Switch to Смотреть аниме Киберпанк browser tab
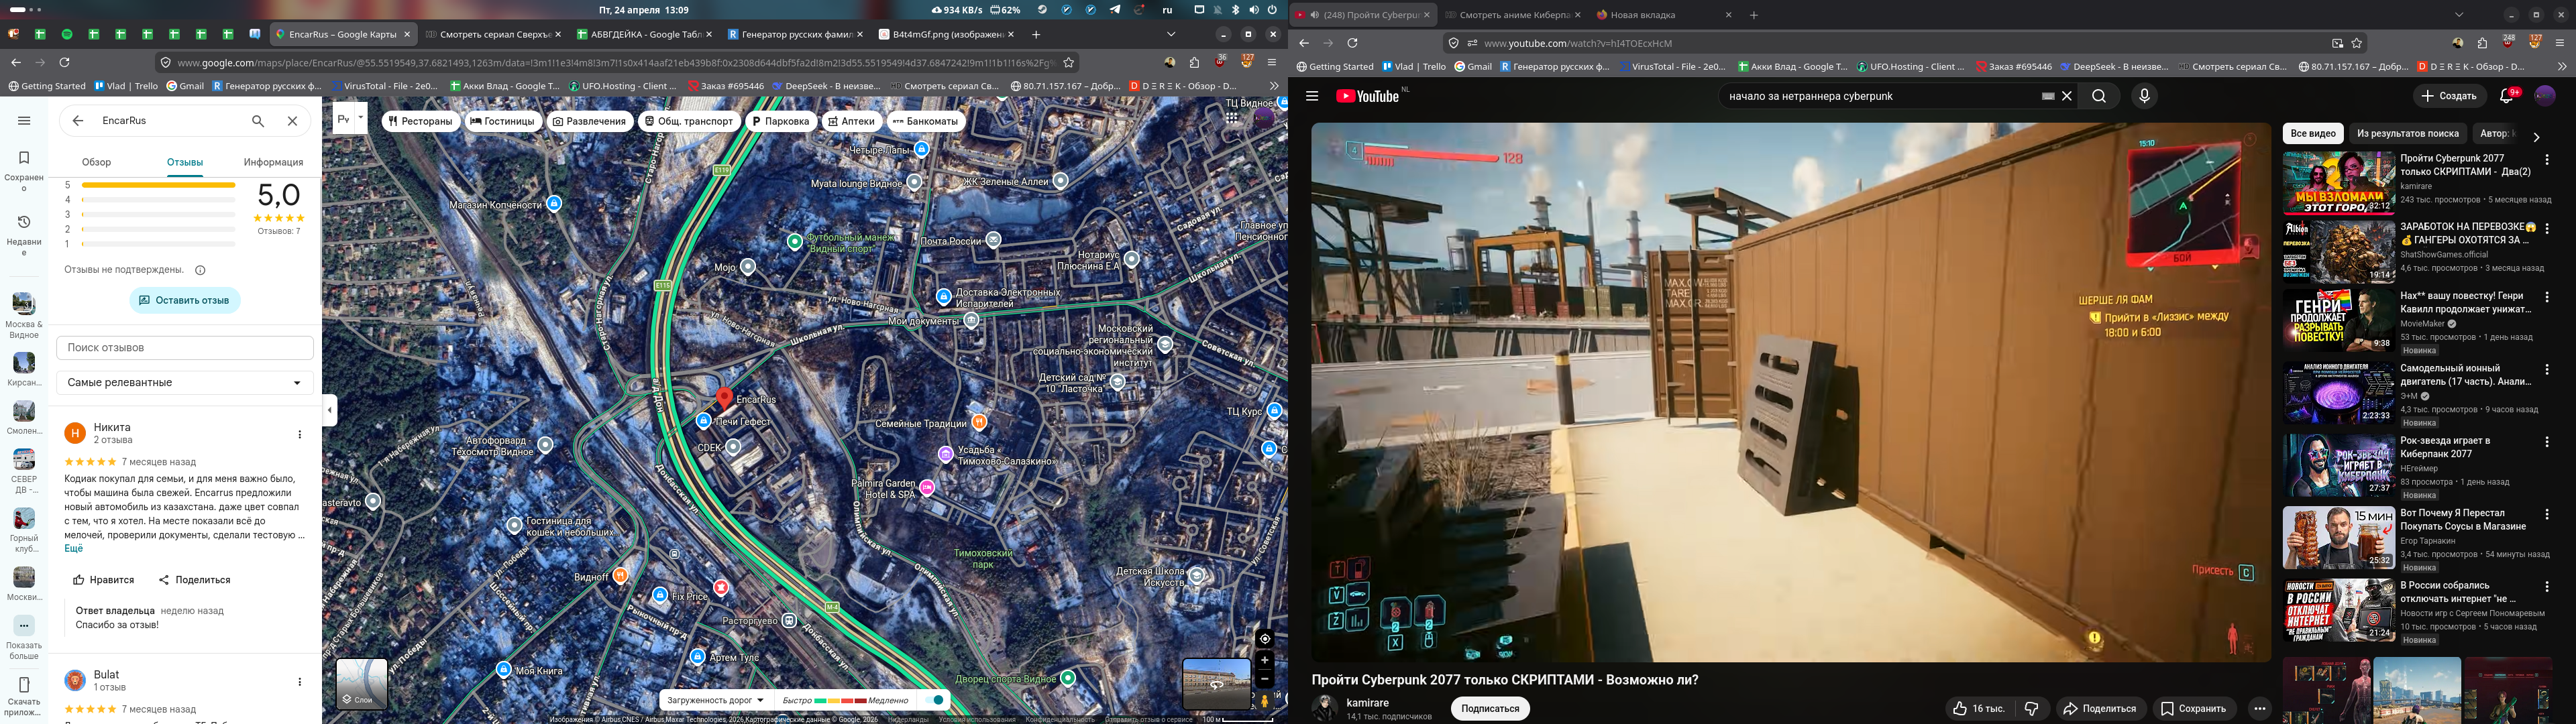Viewport: 2576px width, 724px height. (1511, 15)
